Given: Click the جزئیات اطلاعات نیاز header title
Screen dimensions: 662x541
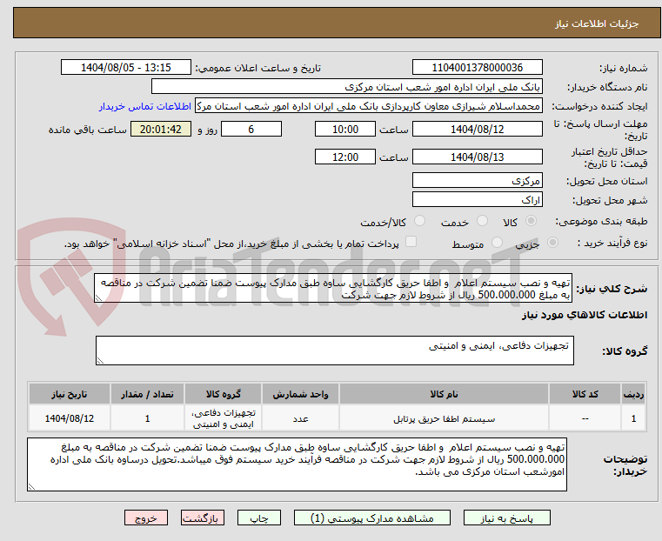Looking at the screenshot, I should pos(597,23).
